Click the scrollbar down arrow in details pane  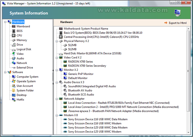coord(188,132)
